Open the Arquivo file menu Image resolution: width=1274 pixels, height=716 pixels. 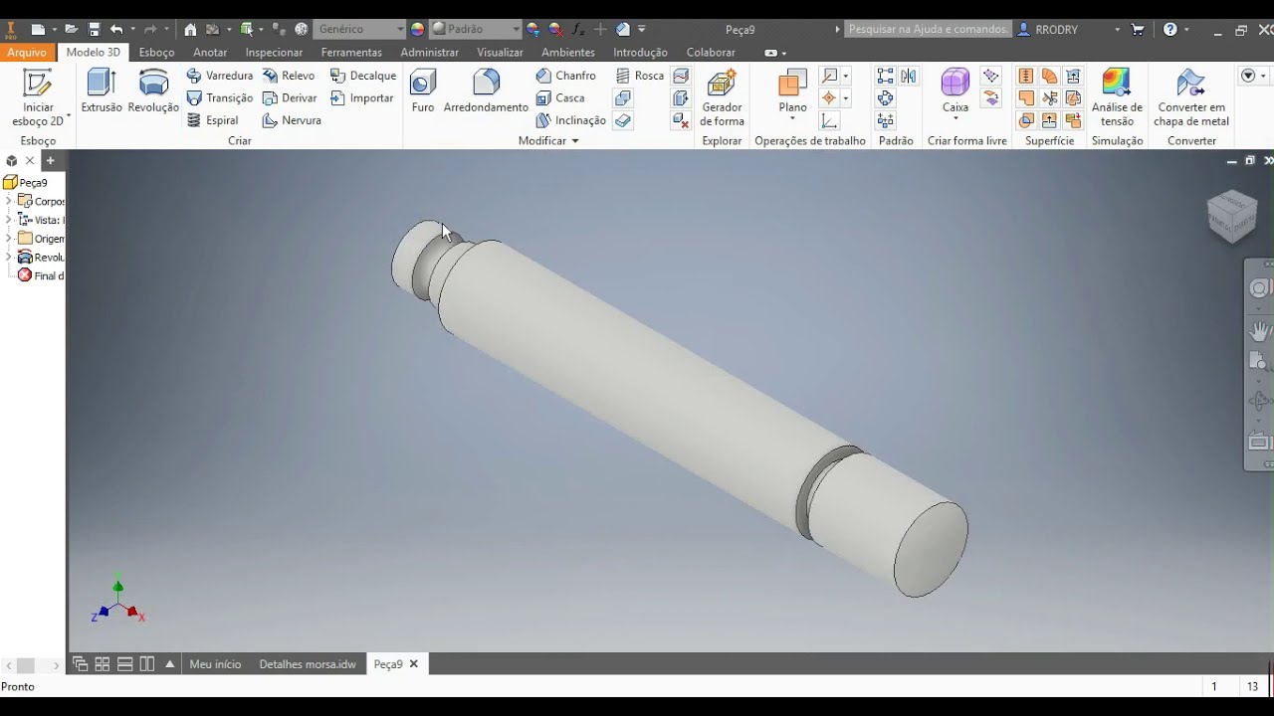point(27,52)
